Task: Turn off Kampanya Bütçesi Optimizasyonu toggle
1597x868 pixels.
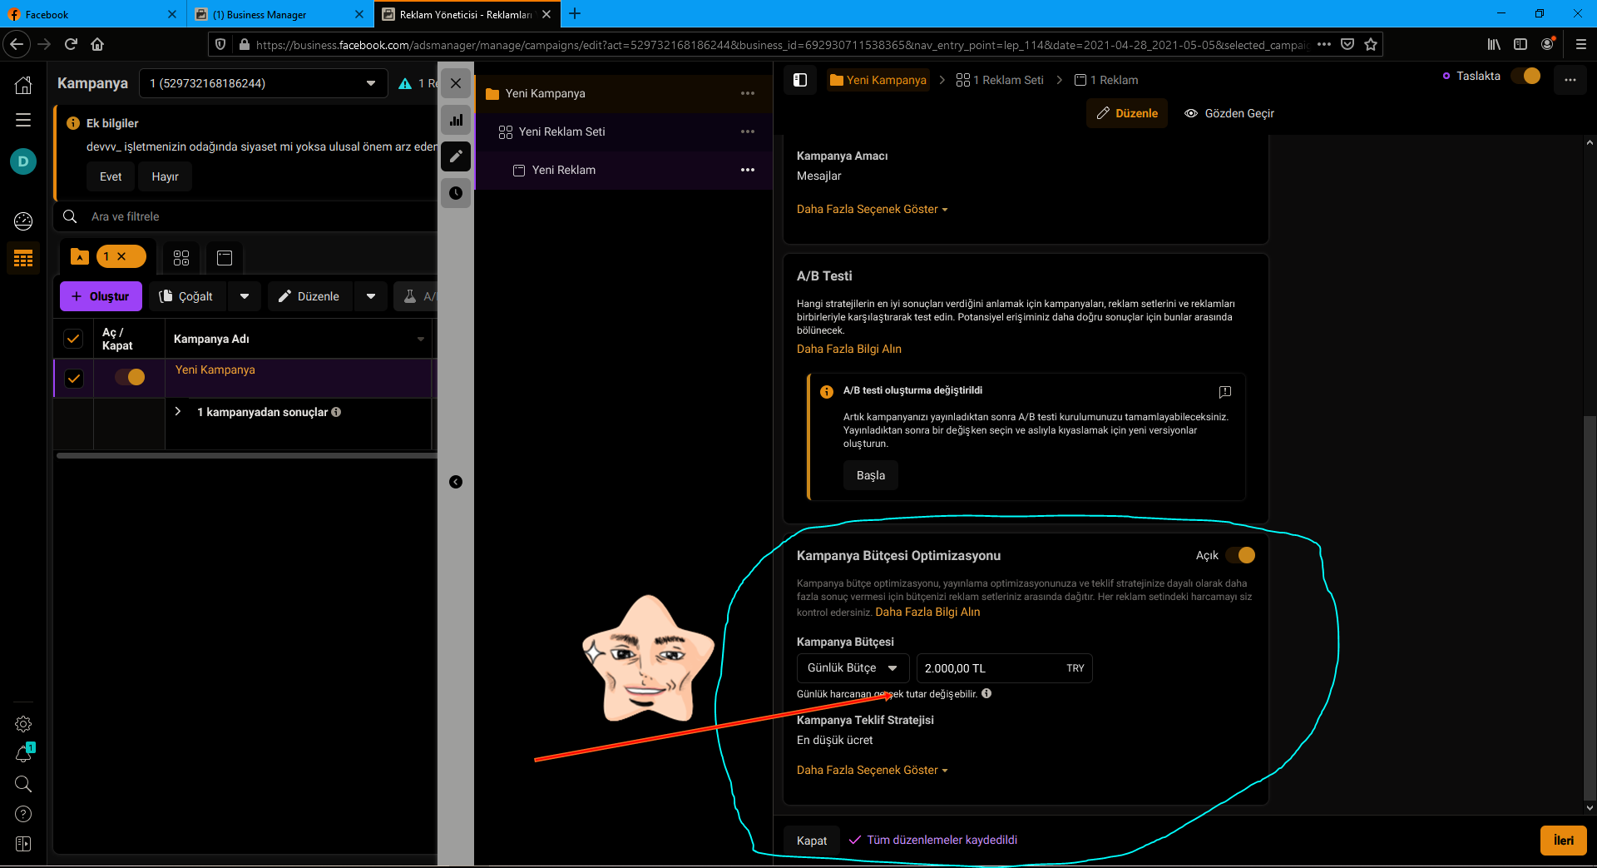Action: [x=1240, y=555]
